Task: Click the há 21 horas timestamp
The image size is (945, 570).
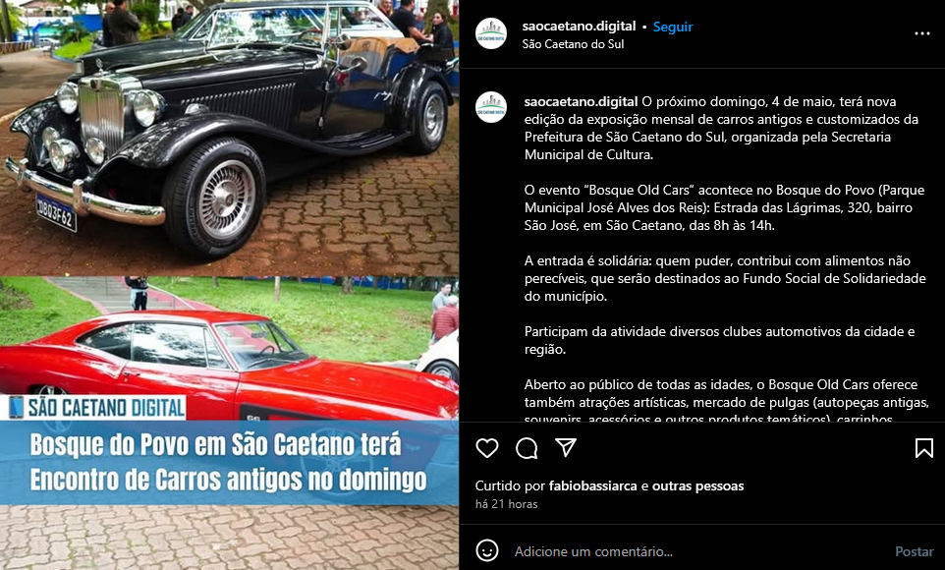Action: point(506,503)
